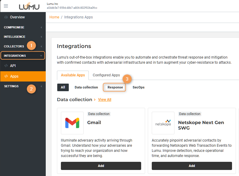
Task: Click the API code icon in sidebar
Action: [x=6, y=66]
